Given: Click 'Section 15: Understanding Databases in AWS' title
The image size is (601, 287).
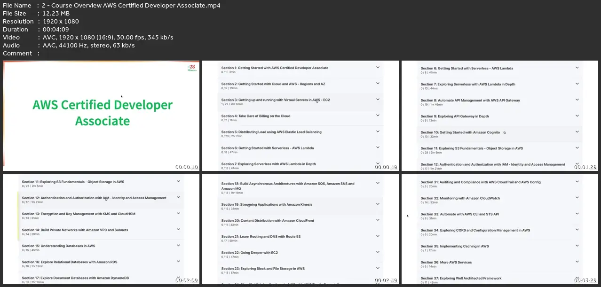Looking at the screenshot, I should tap(58, 246).
